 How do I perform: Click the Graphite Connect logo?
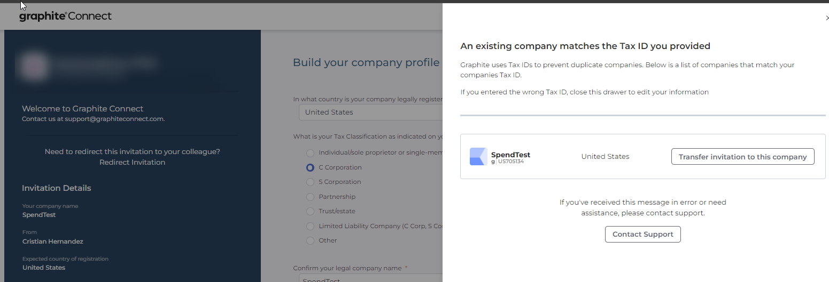65,16
